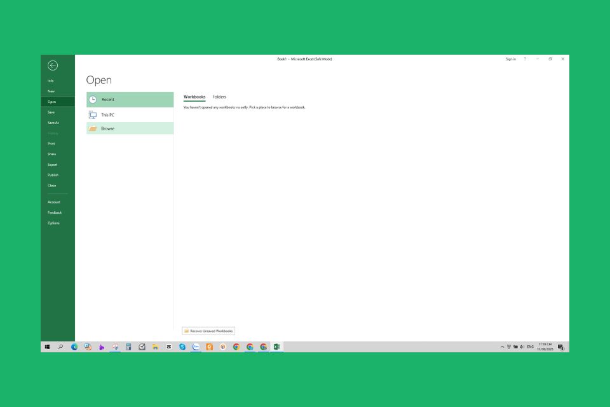Click Sign in at the title bar
This screenshot has height=407, width=610.
coord(511,59)
